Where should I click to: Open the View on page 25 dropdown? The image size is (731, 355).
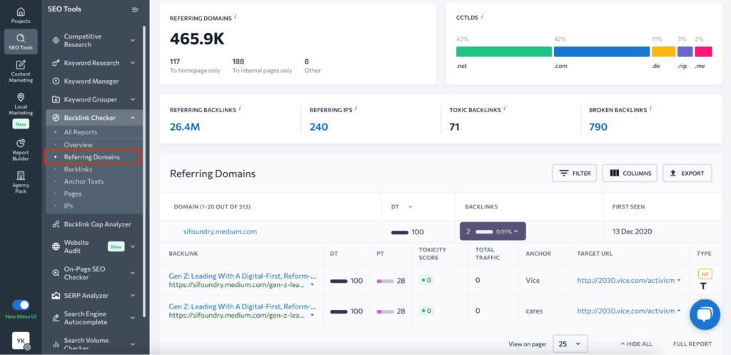570,344
